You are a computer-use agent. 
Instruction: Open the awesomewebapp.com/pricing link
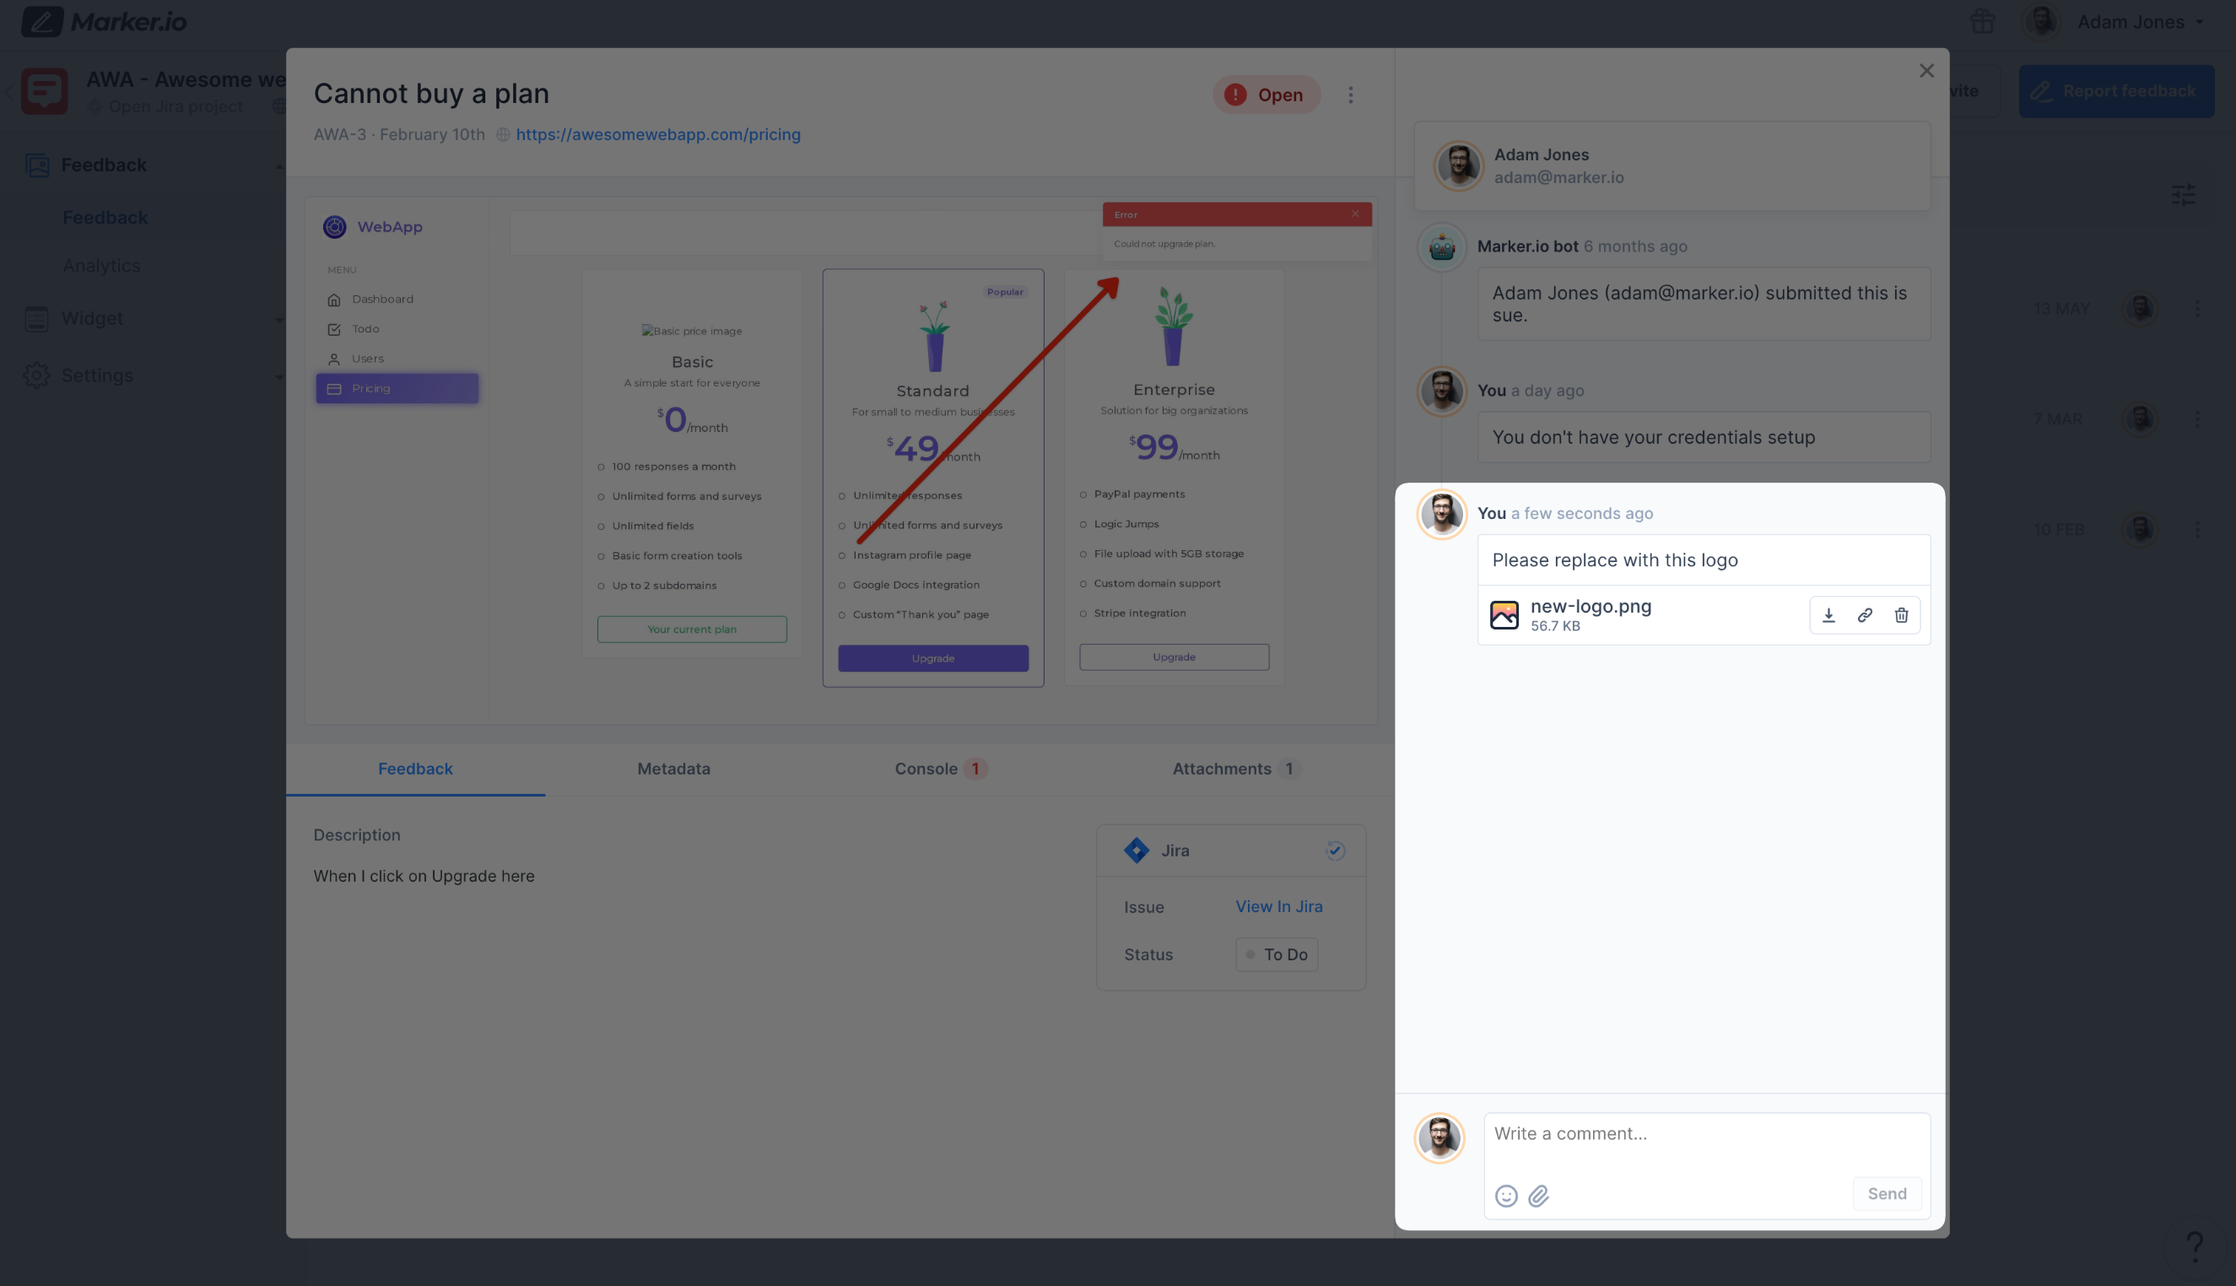click(x=658, y=134)
